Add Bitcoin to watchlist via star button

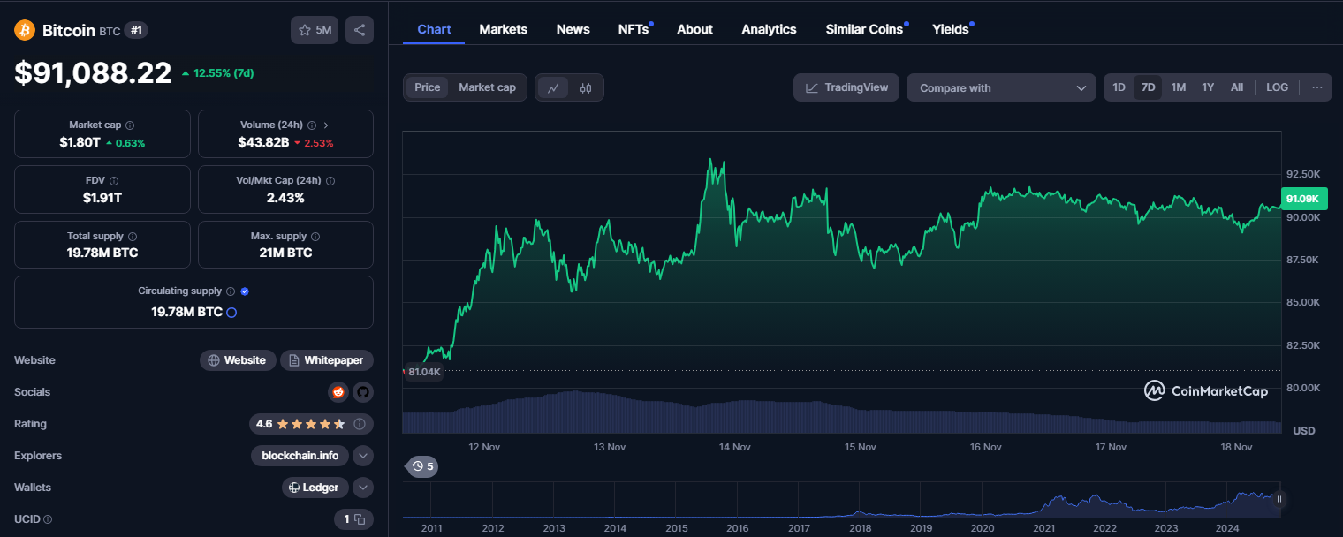click(315, 30)
